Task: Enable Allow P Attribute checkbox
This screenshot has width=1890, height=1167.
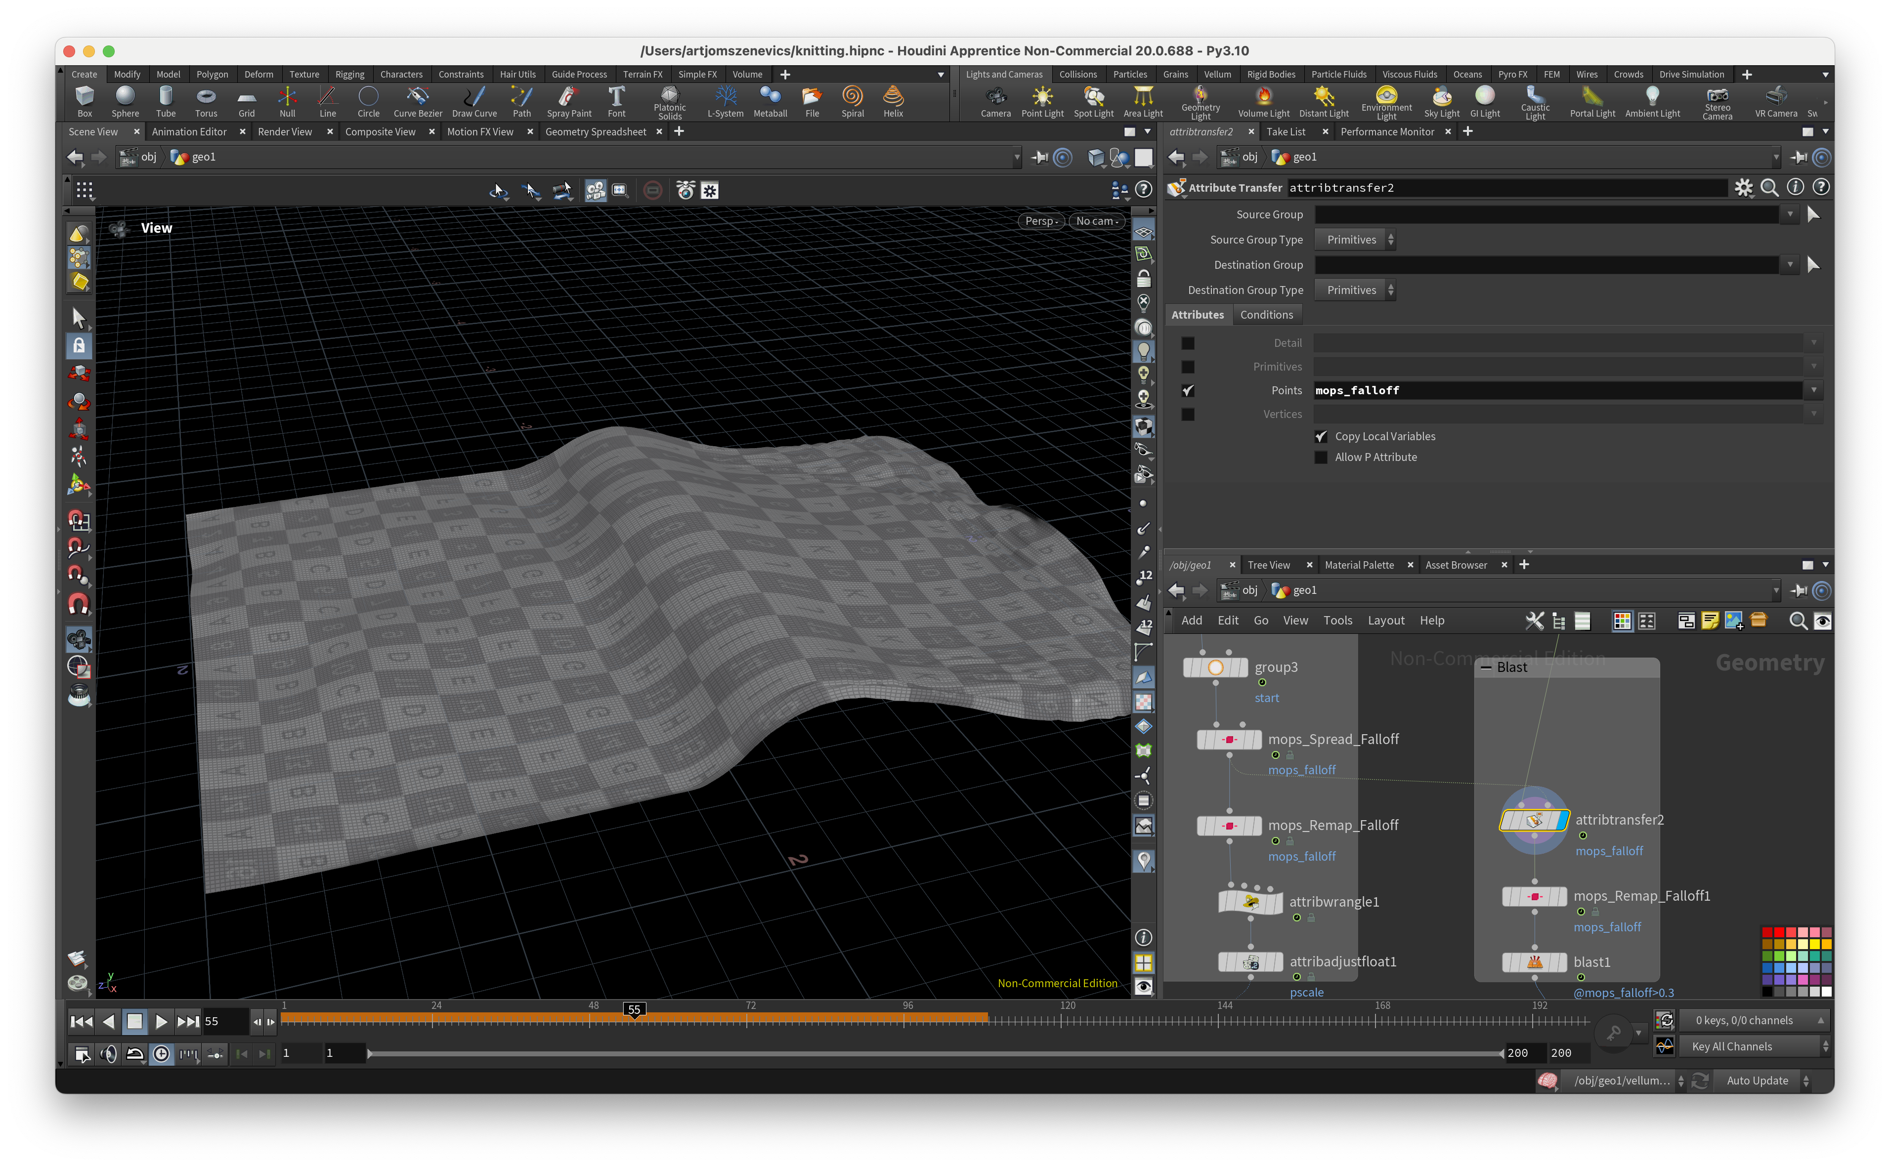Action: [x=1321, y=457]
